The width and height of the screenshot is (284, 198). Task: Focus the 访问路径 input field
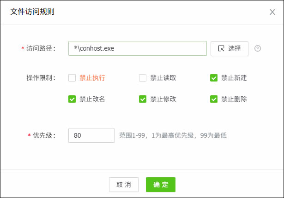tap(138, 48)
